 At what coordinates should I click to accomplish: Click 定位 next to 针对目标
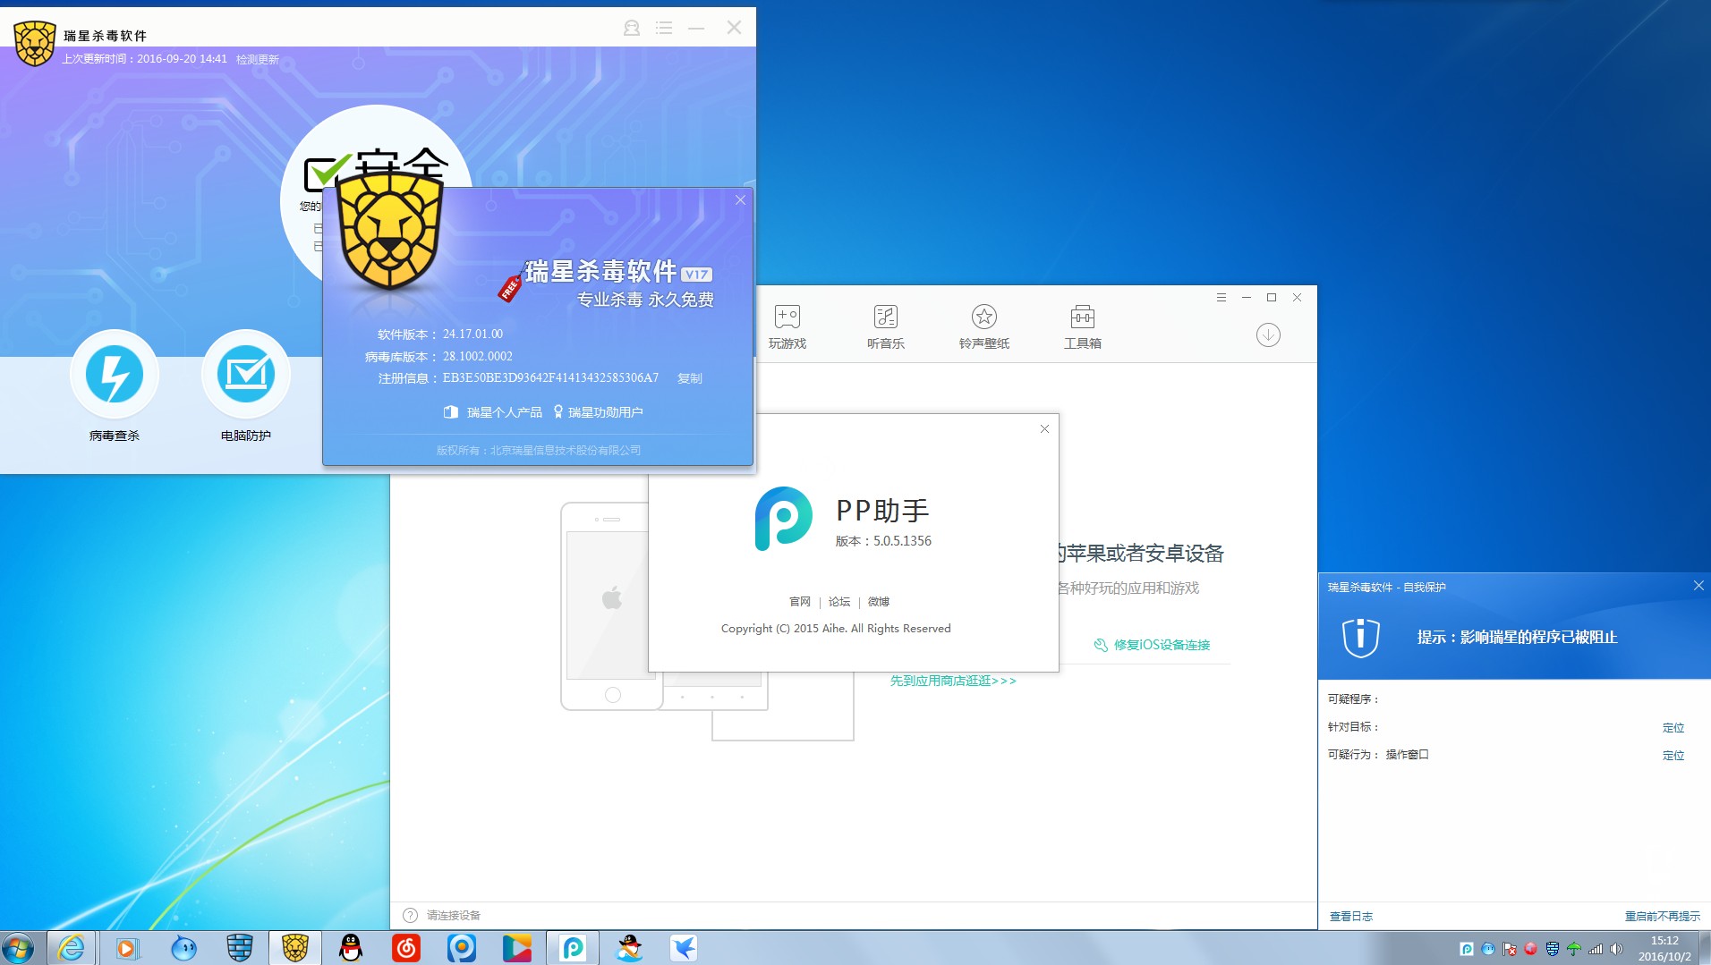click(x=1673, y=728)
